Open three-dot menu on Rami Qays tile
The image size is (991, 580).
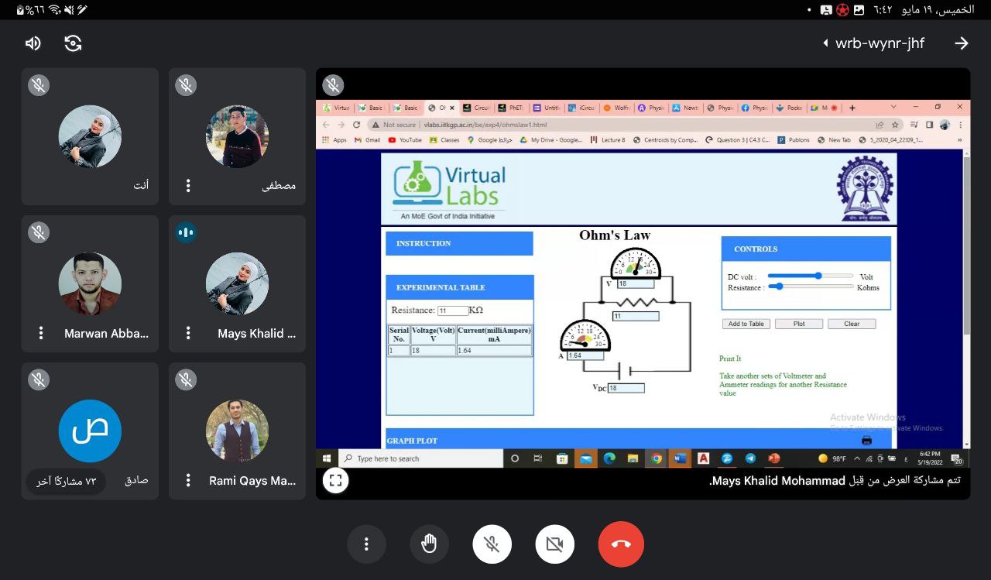coord(188,480)
